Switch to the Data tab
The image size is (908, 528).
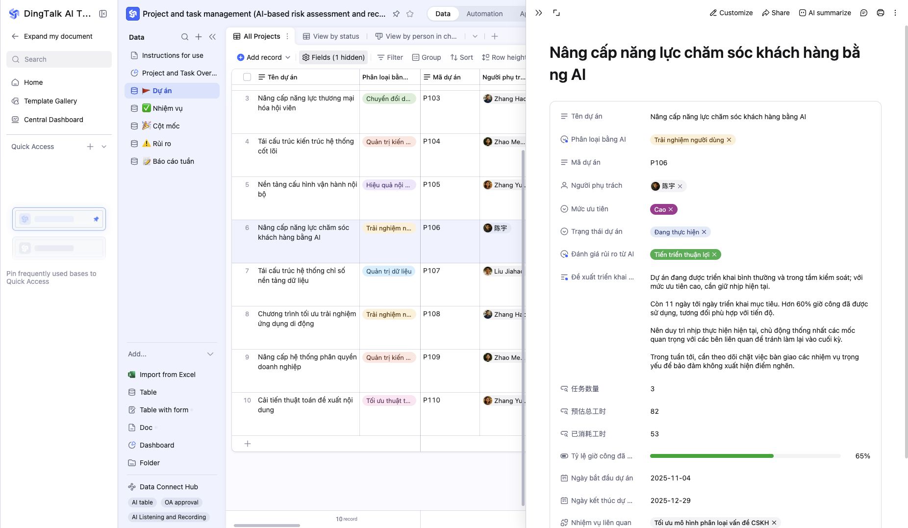click(443, 14)
